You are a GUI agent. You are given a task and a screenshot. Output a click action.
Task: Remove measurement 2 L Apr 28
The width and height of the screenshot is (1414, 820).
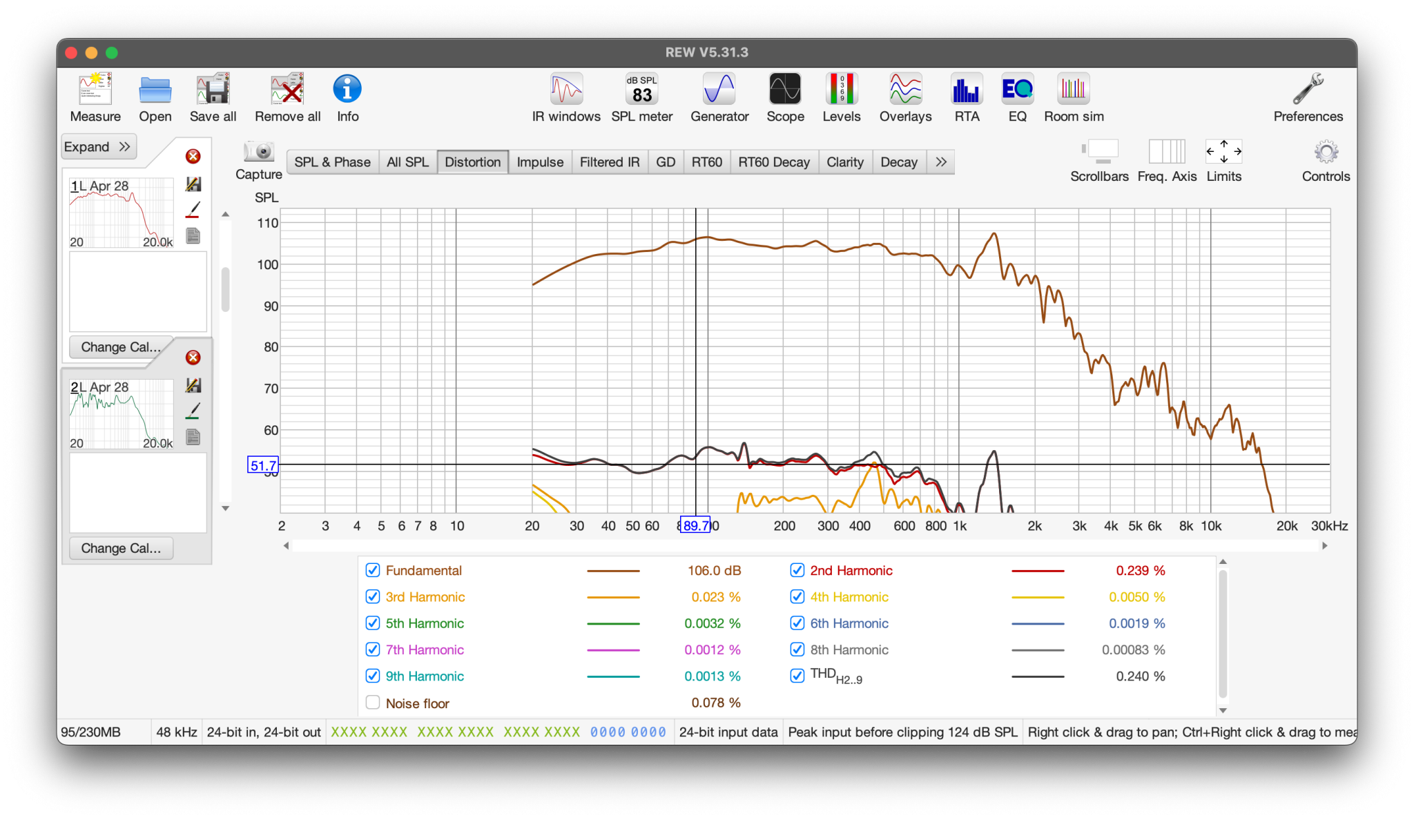(193, 358)
